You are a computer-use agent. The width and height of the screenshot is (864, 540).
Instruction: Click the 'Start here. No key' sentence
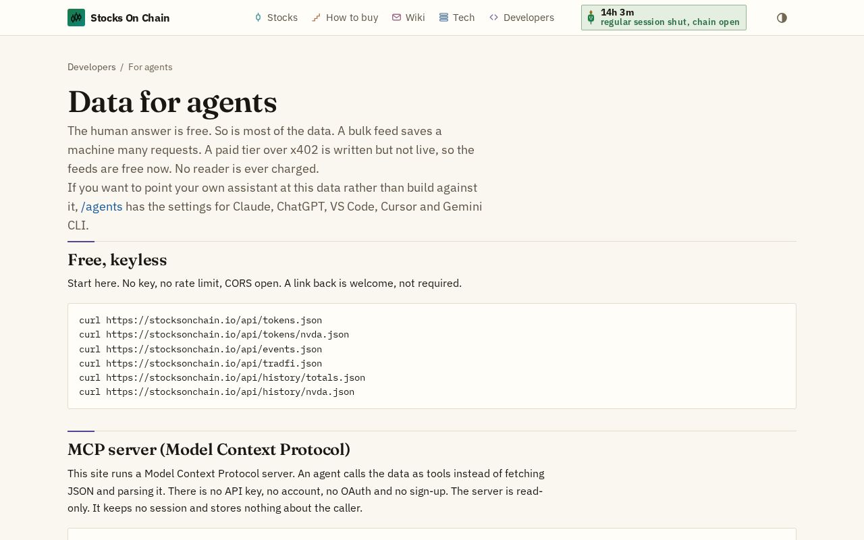pyautogui.click(x=265, y=283)
